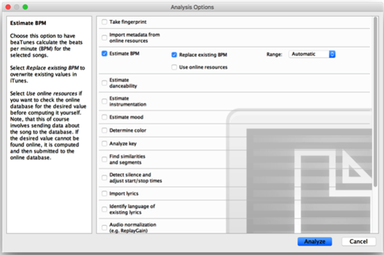Click the options list vertical scrollbar
The height and width of the screenshot is (255, 384).
pyautogui.click(x=375, y=102)
